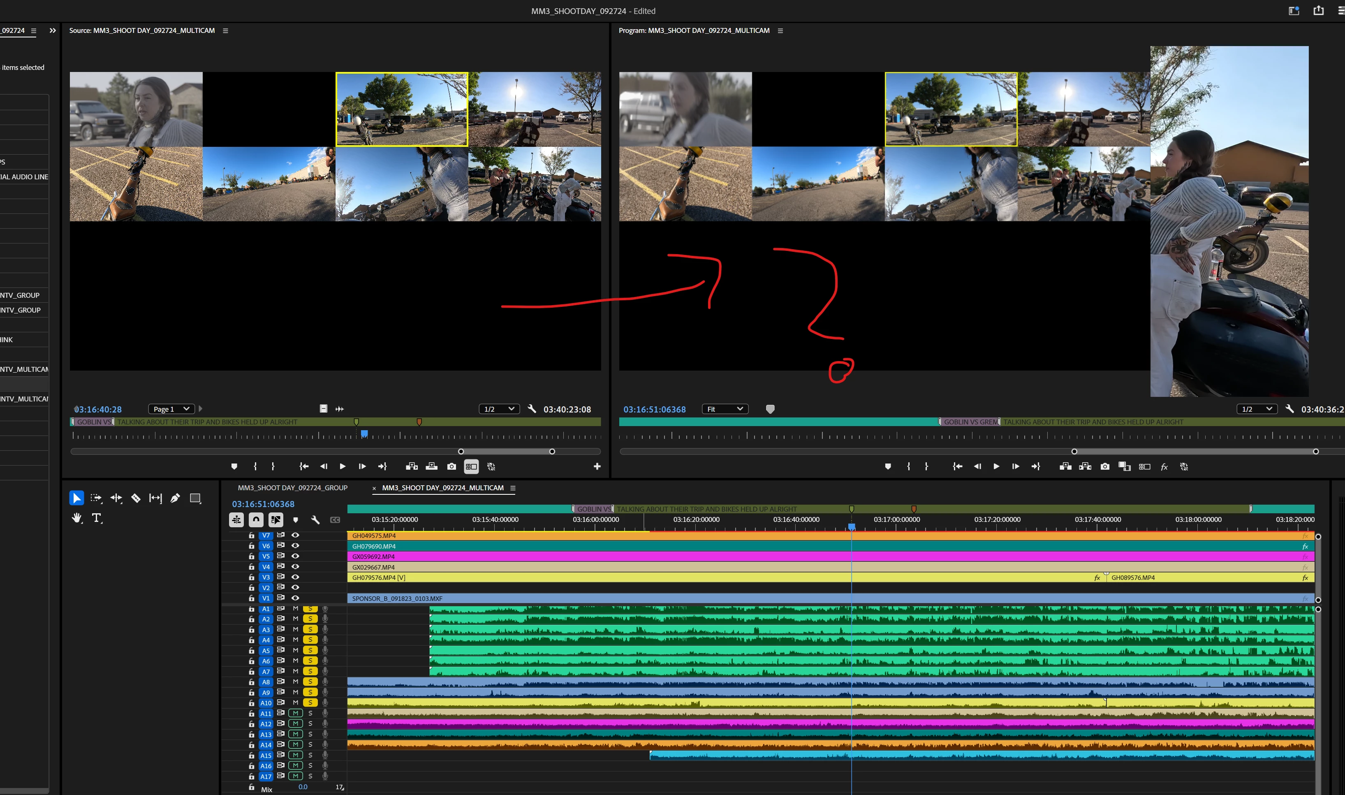Select the Type tool
This screenshot has width=1345, height=795.
tap(97, 518)
